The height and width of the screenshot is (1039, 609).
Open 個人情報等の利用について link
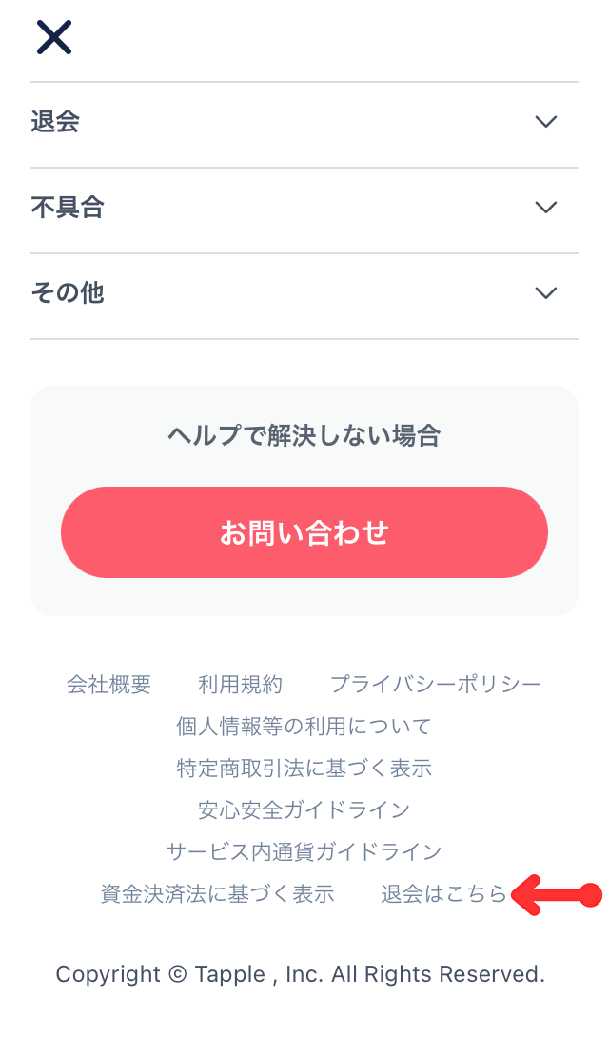tap(304, 726)
